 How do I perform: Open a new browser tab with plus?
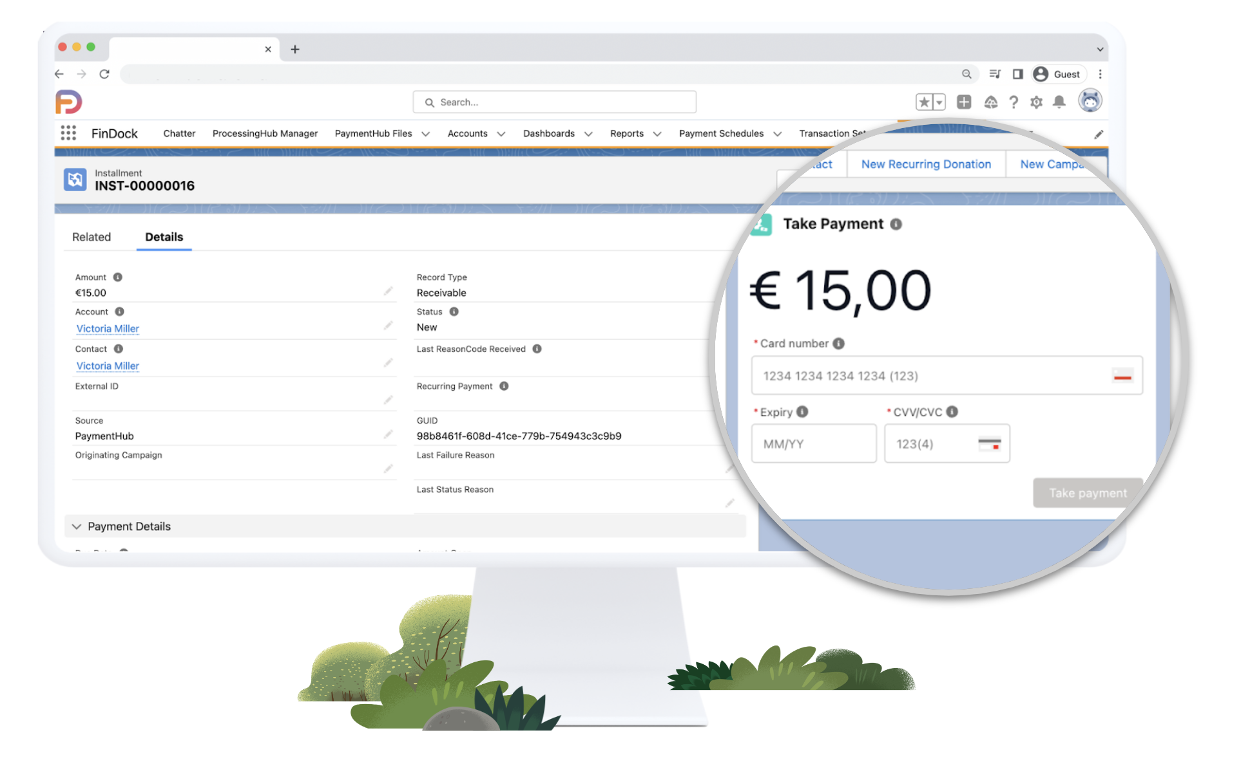[295, 50]
